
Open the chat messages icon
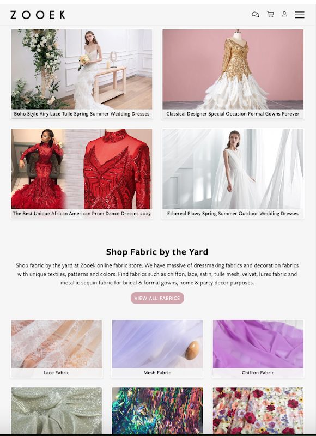256,15
